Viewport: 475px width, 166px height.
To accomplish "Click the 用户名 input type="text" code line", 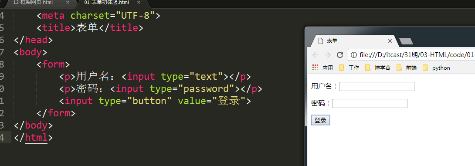I will 155,77.
